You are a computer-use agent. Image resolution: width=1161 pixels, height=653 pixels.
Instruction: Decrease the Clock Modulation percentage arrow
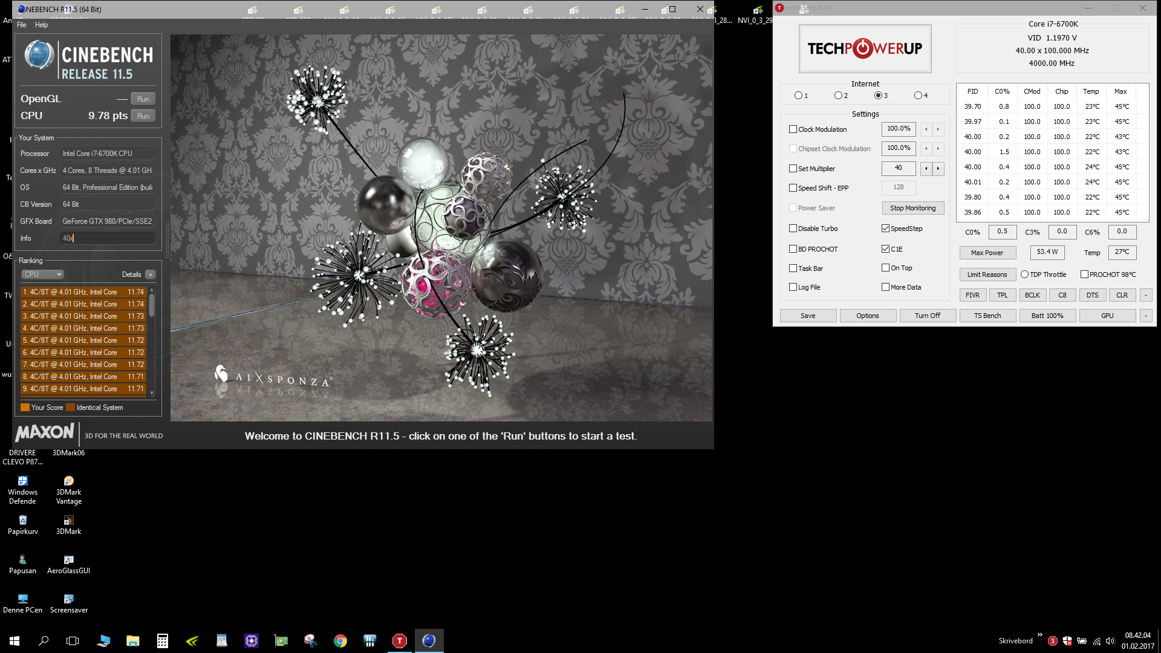(926, 129)
